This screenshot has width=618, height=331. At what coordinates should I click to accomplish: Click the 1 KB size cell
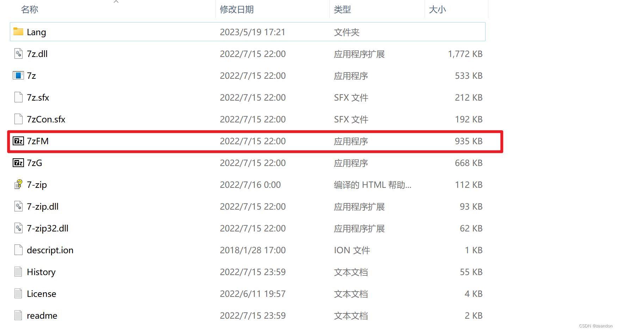point(474,250)
